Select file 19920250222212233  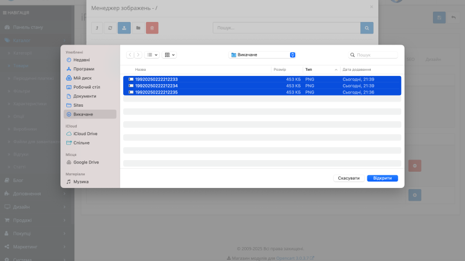click(x=262, y=79)
